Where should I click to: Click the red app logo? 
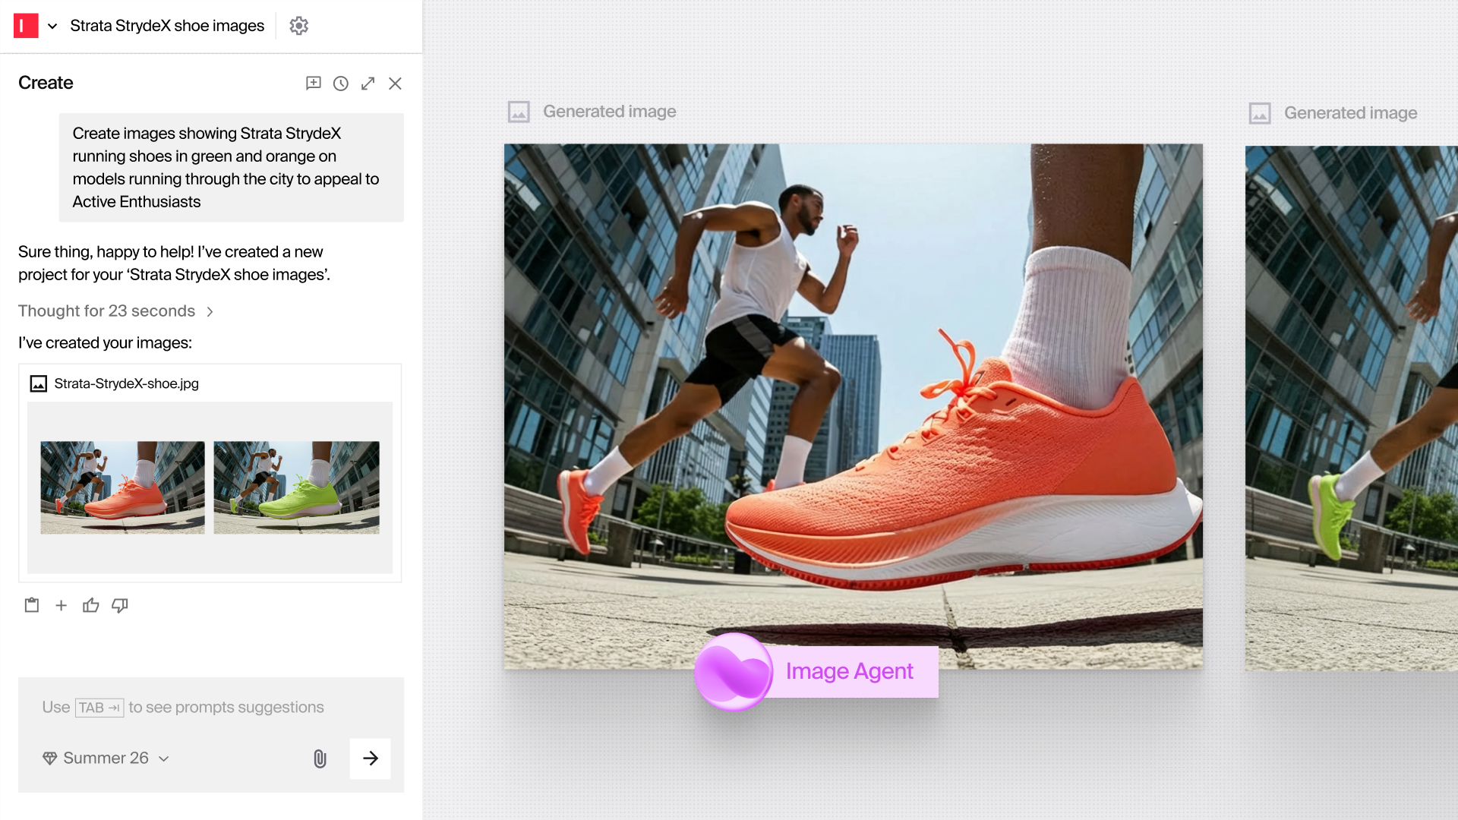[x=26, y=26]
